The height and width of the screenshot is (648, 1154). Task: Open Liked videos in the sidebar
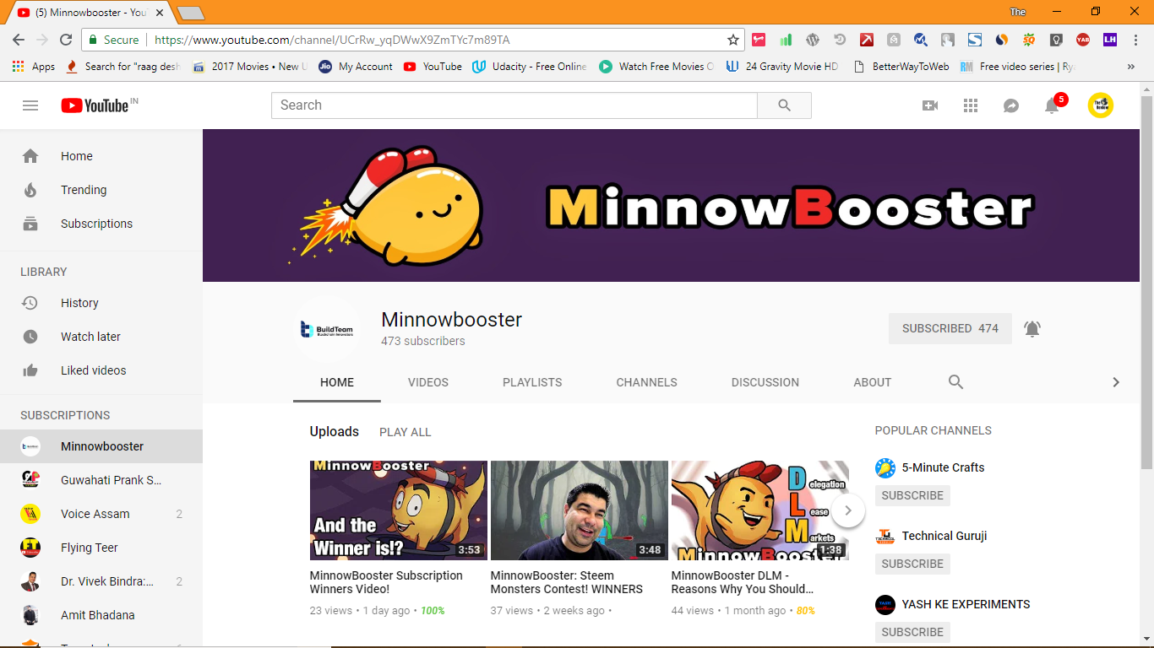pyautogui.click(x=101, y=370)
